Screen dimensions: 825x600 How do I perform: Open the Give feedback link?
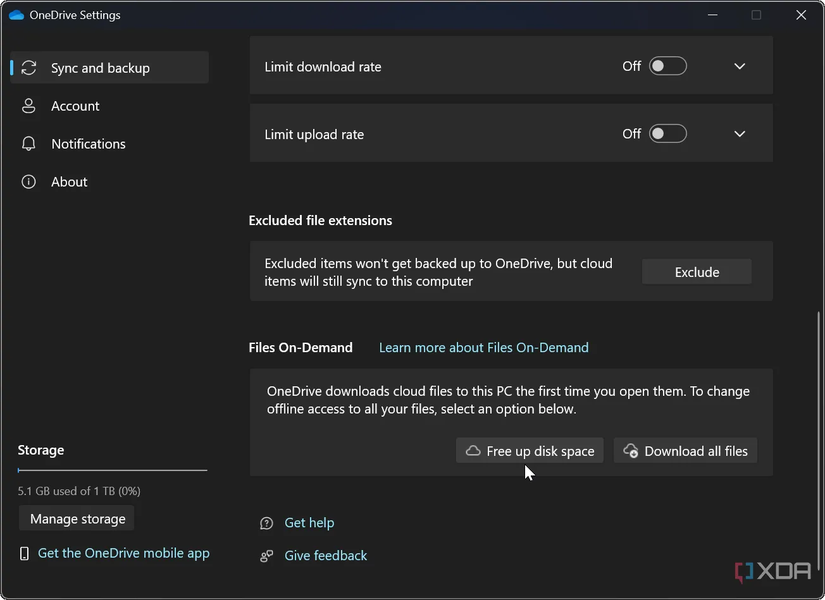coord(326,556)
